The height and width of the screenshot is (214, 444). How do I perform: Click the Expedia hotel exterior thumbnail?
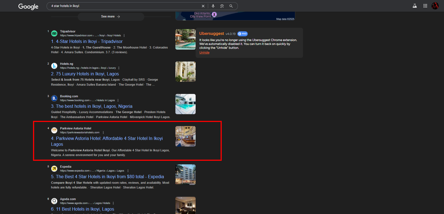click(x=185, y=175)
